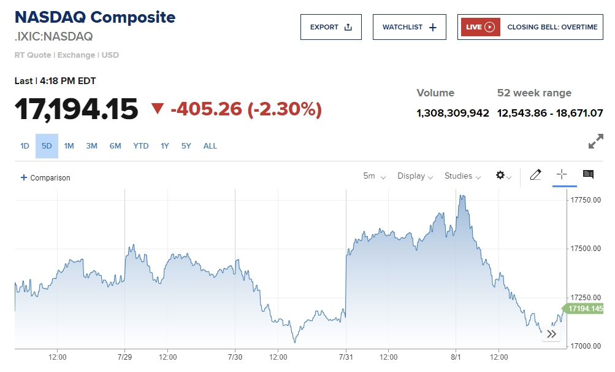615x372 pixels.
Task: Click the 17194.145 current price marker
Action: (586, 309)
